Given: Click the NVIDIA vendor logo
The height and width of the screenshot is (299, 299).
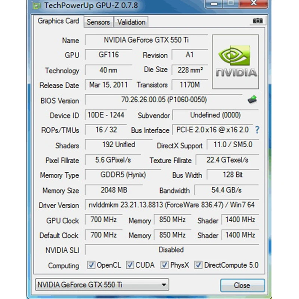Looking at the screenshot, I should click(235, 62).
